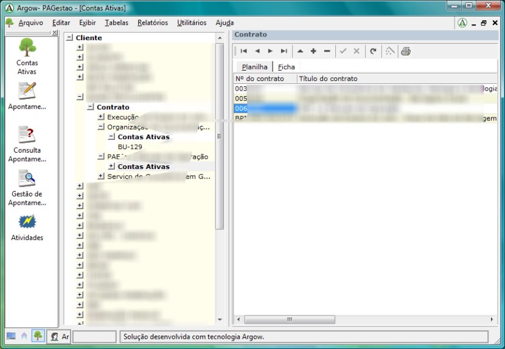The width and height of the screenshot is (505, 349).
Task: Open the Tabelas menu
Action: (117, 23)
